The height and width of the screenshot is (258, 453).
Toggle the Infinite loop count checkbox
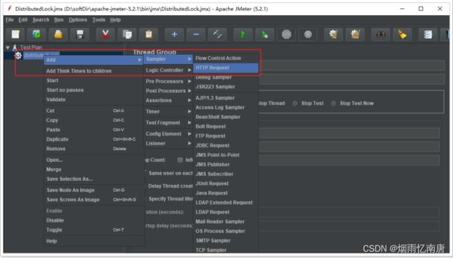tap(180, 160)
